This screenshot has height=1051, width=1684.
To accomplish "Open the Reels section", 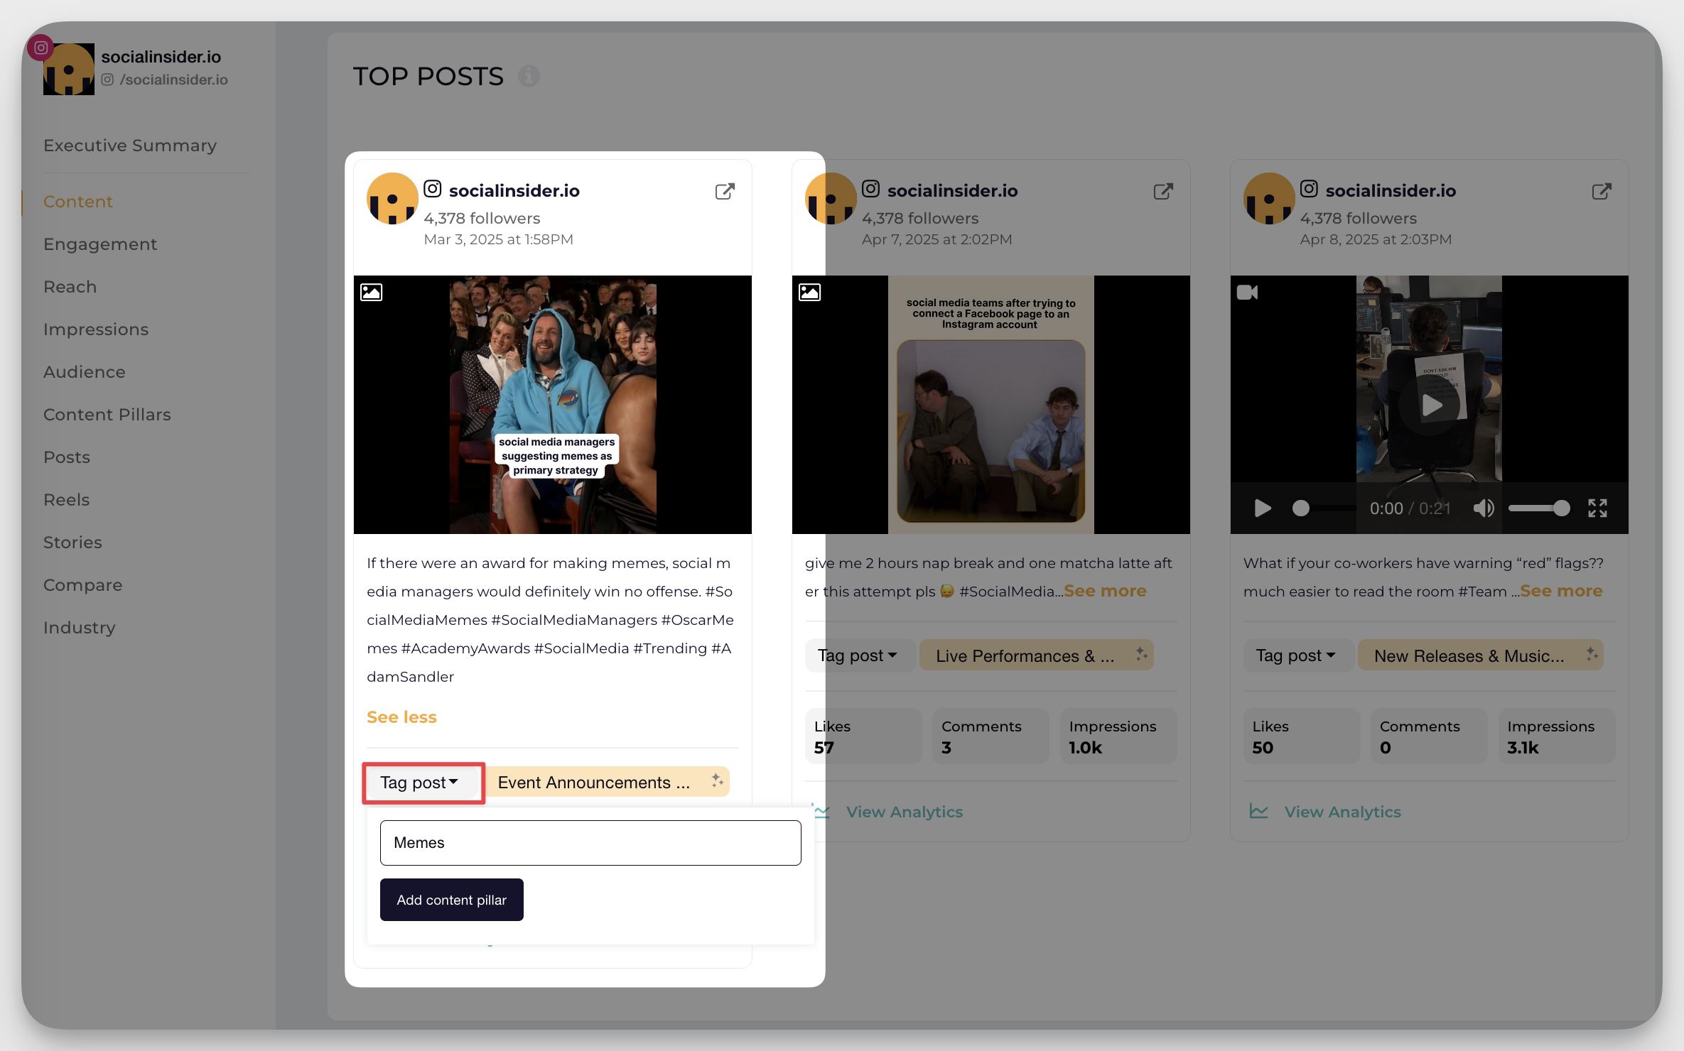I will [67, 500].
